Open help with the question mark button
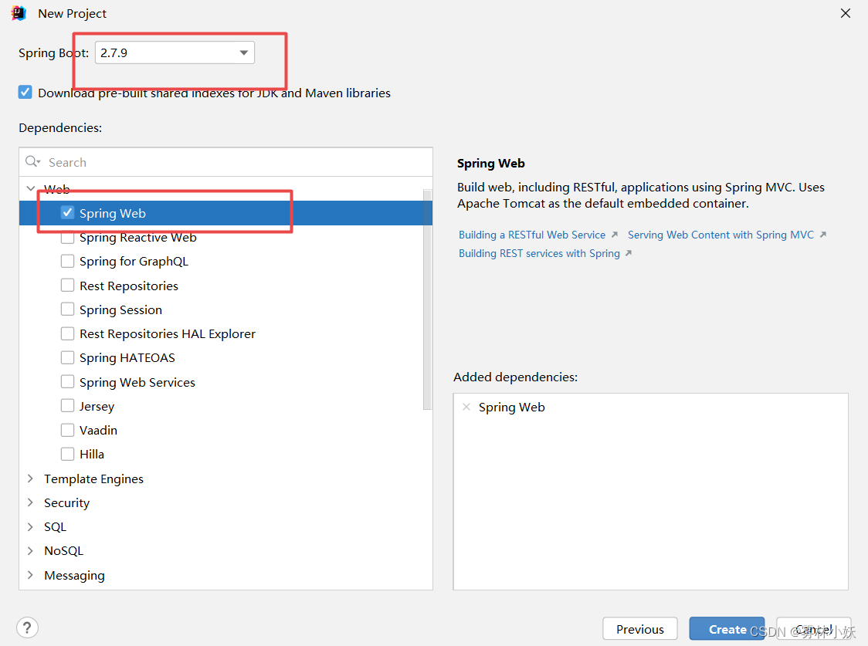This screenshot has height=646, width=868. [x=27, y=627]
